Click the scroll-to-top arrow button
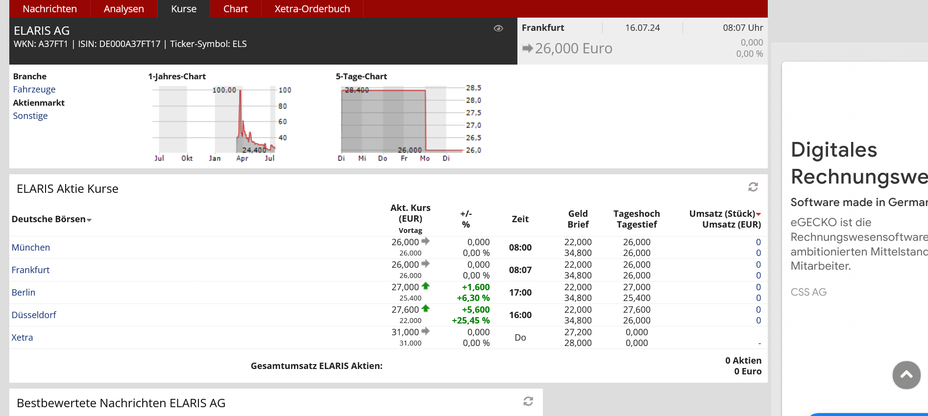This screenshot has height=416, width=928. [x=906, y=375]
